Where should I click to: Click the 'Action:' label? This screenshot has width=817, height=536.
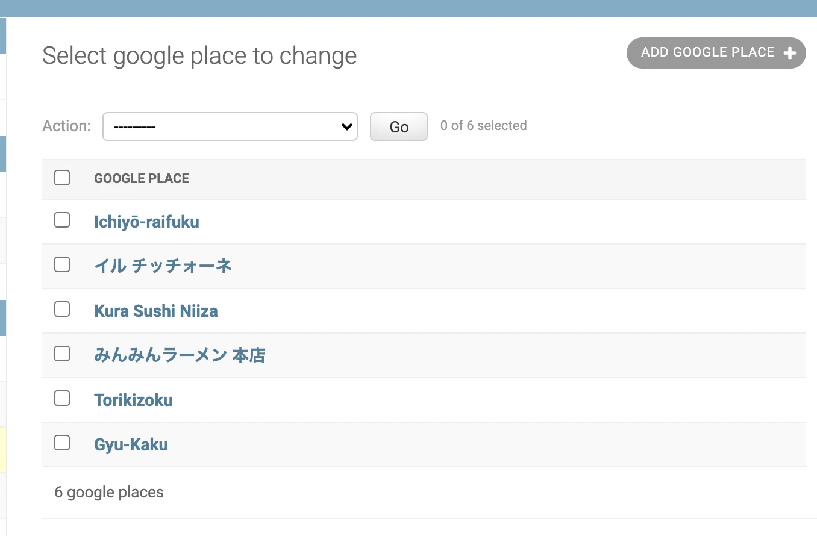point(66,126)
